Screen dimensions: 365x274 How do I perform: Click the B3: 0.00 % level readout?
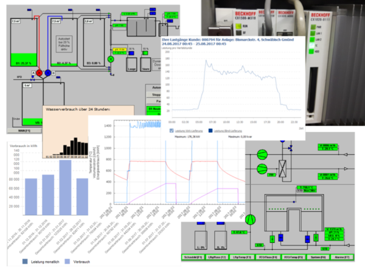[x=94, y=63]
